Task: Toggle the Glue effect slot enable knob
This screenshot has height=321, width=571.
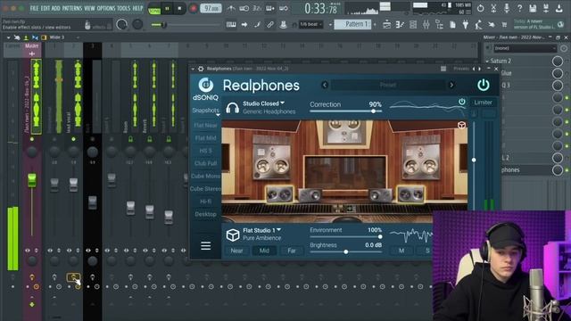Action: (557, 73)
